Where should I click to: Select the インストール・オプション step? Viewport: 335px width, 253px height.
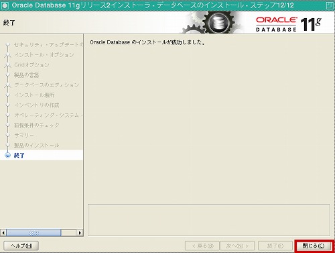(44, 54)
